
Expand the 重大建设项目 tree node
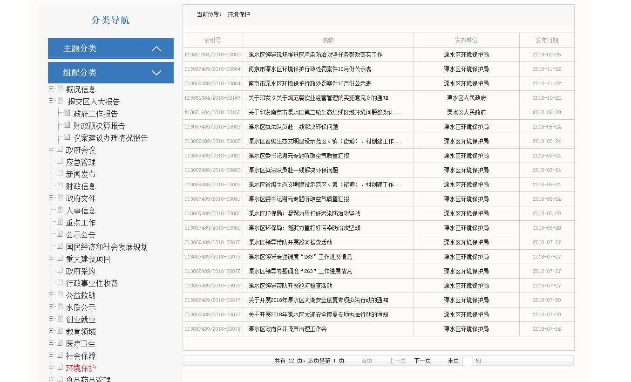click(x=51, y=258)
